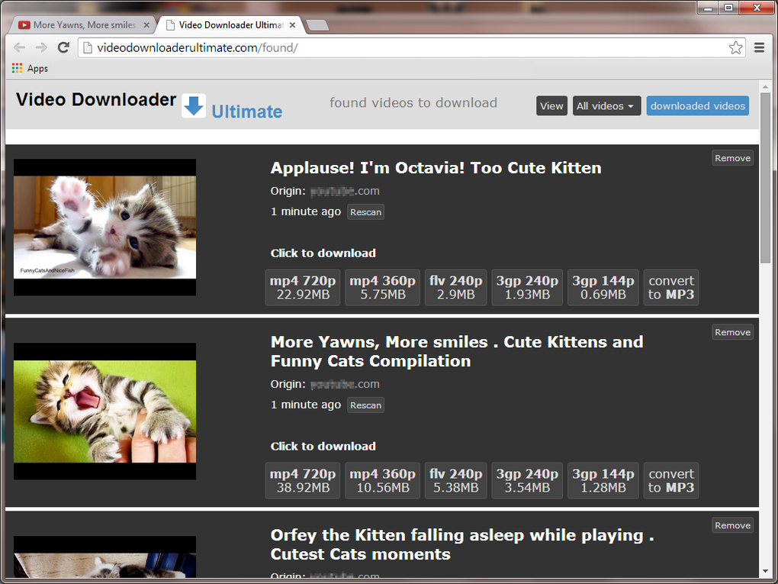Remove the Applause! I'm Octavia! video
The width and height of the screenshot is (778, 584).
(732, 158)
